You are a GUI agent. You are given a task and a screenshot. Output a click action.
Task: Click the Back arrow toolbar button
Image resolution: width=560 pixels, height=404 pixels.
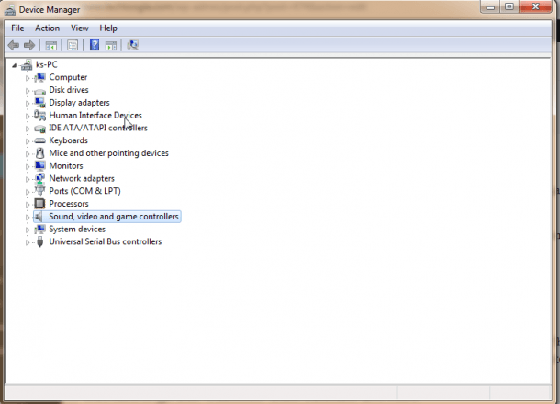[14, 45]
